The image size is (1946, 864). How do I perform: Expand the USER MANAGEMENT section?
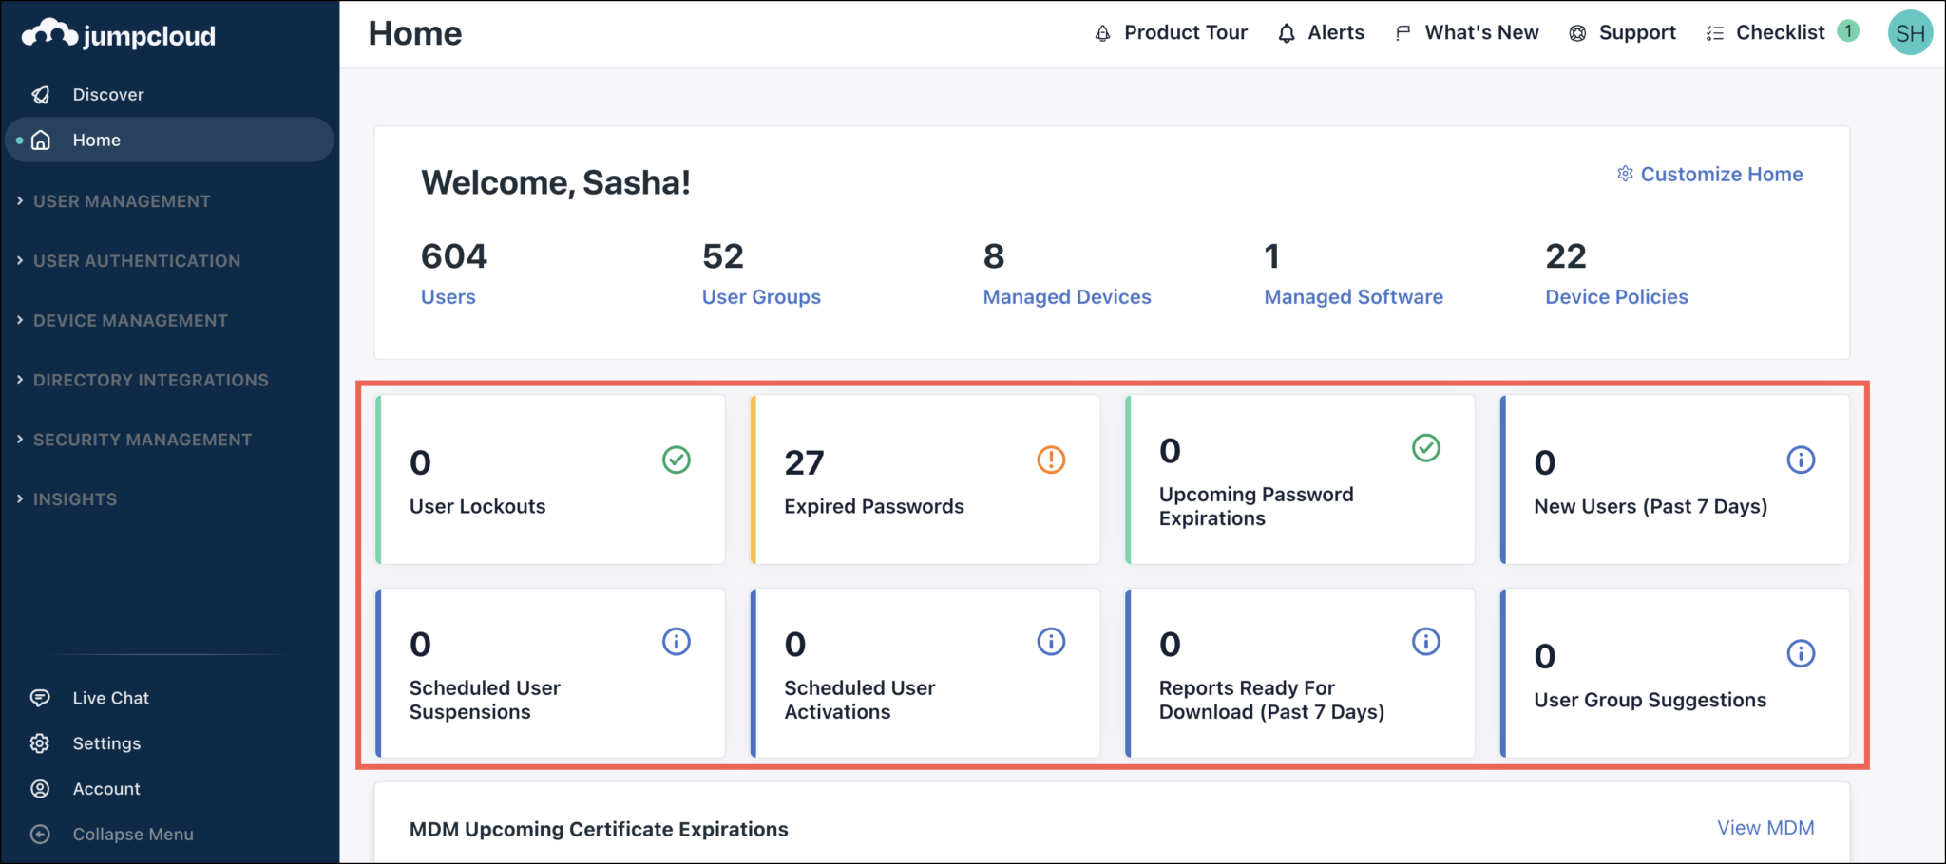click(x=122, y=201)
